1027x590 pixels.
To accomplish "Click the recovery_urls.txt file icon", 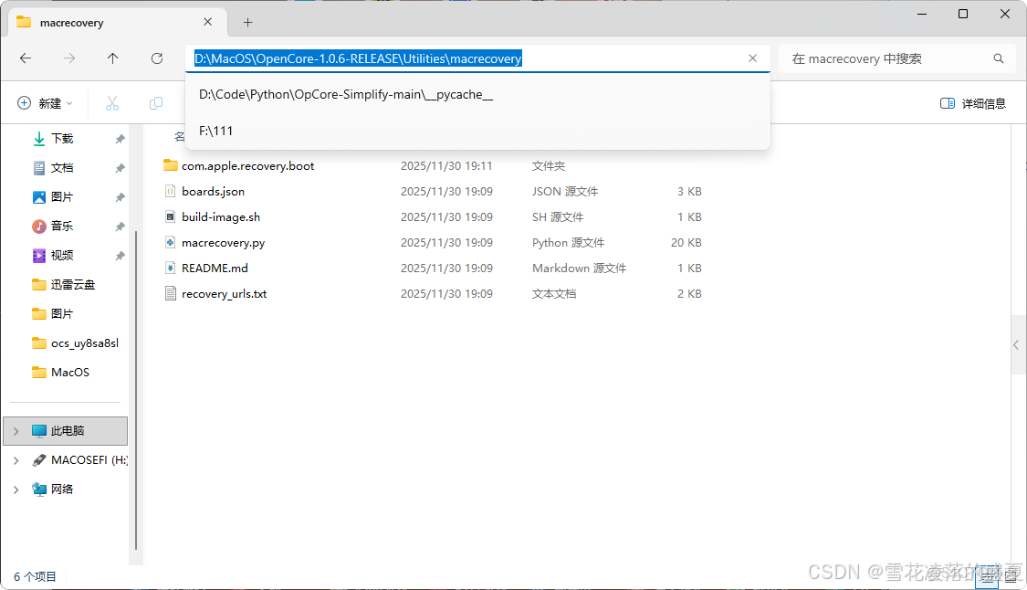I will click(x=171, y=294).
